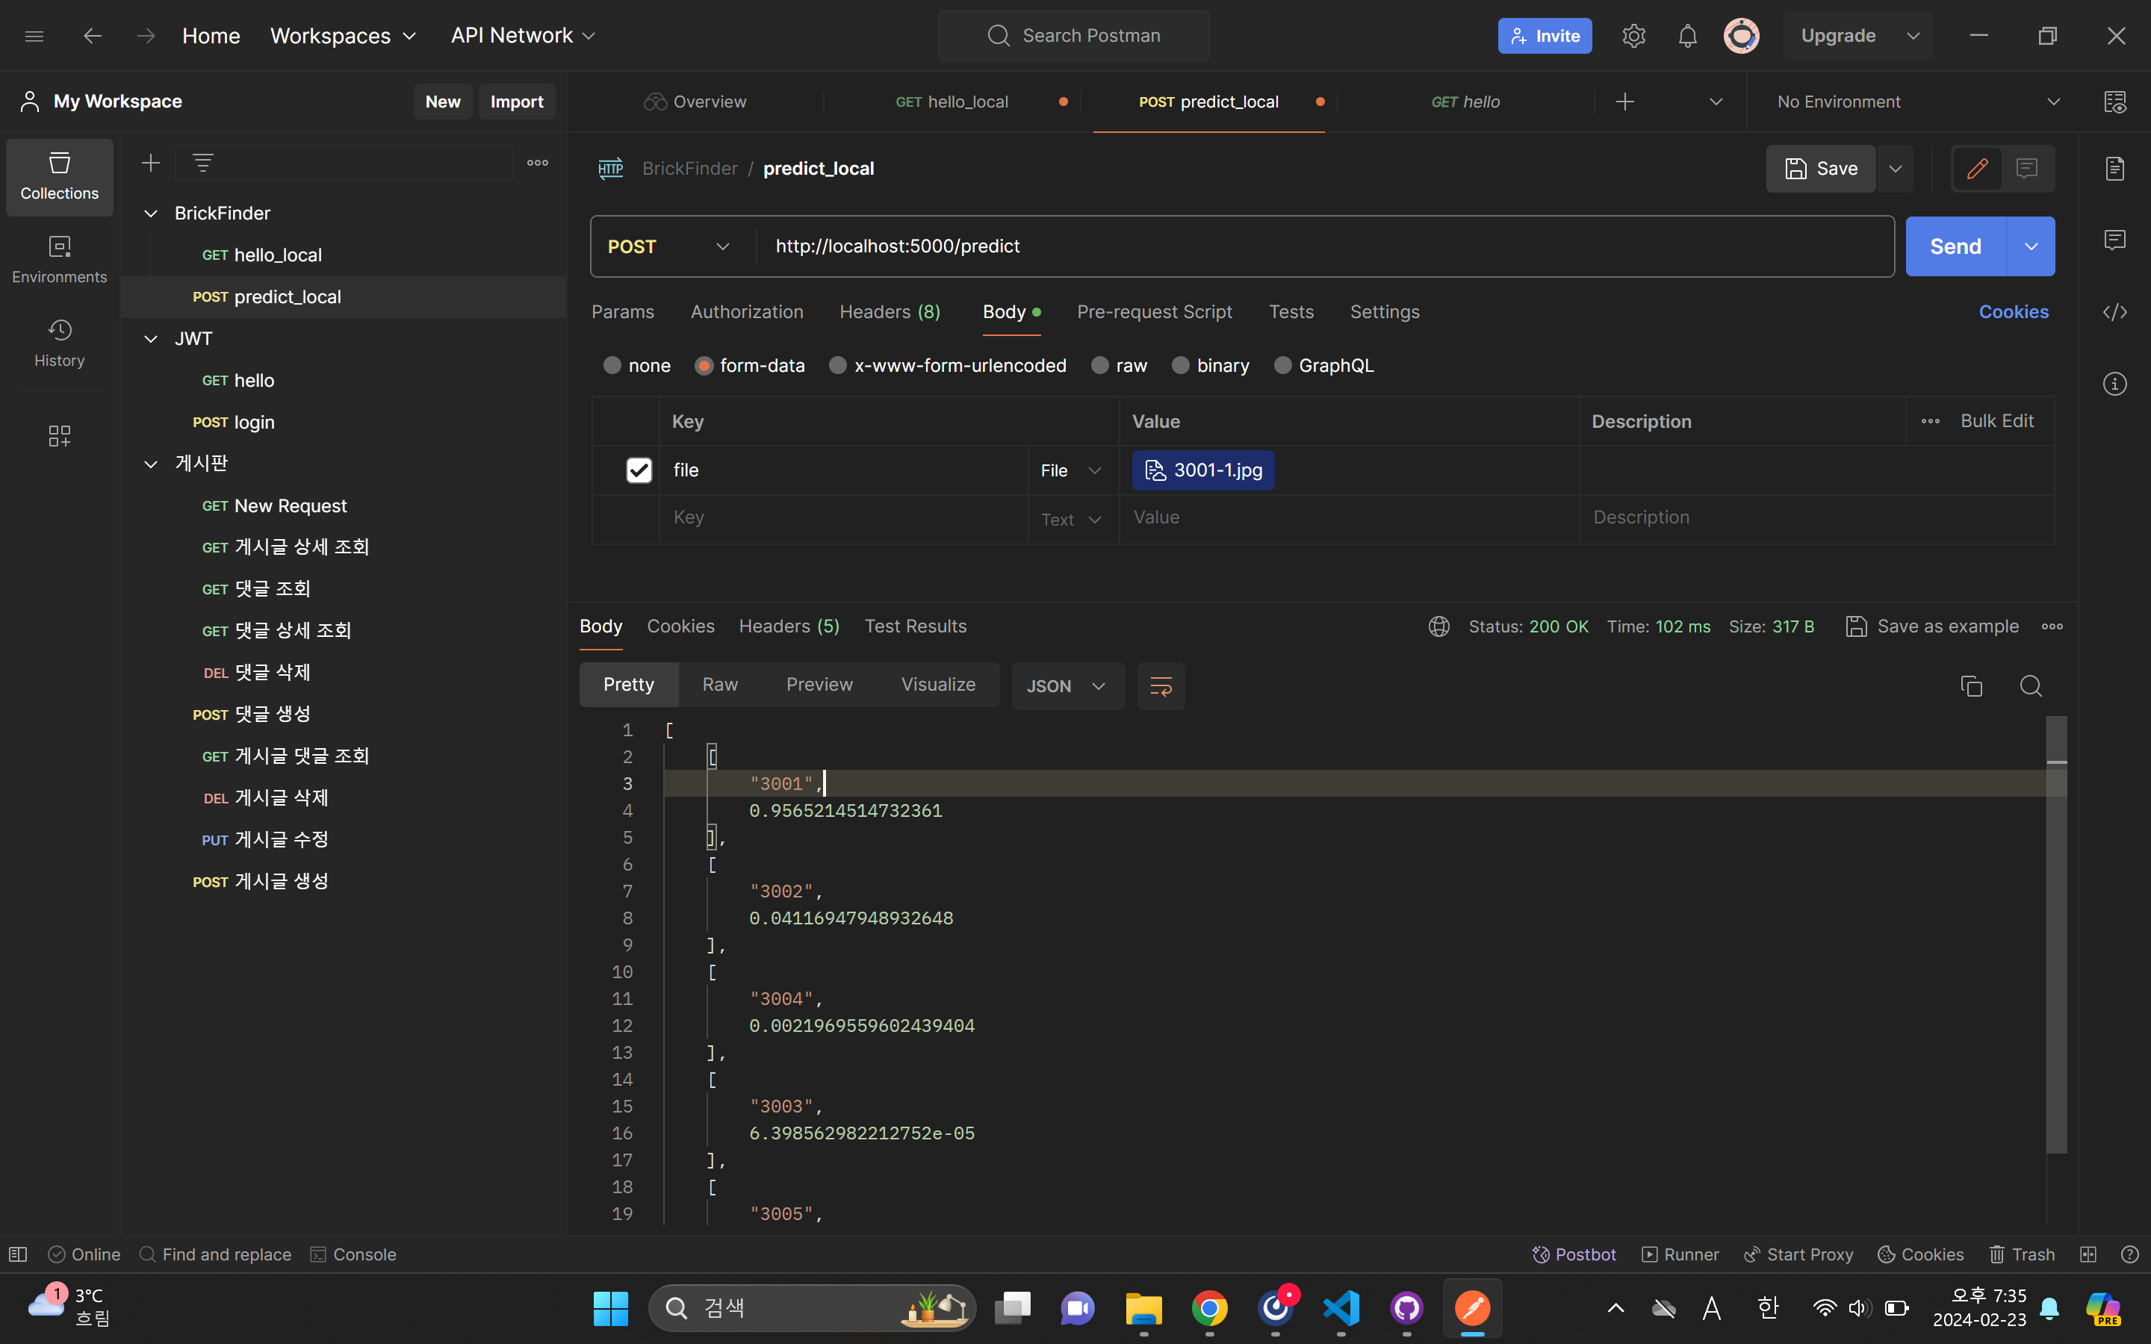Open the Save options dropdown arrow
Viewport: 2151px width, 1344px height.
tap(1895, 168)
